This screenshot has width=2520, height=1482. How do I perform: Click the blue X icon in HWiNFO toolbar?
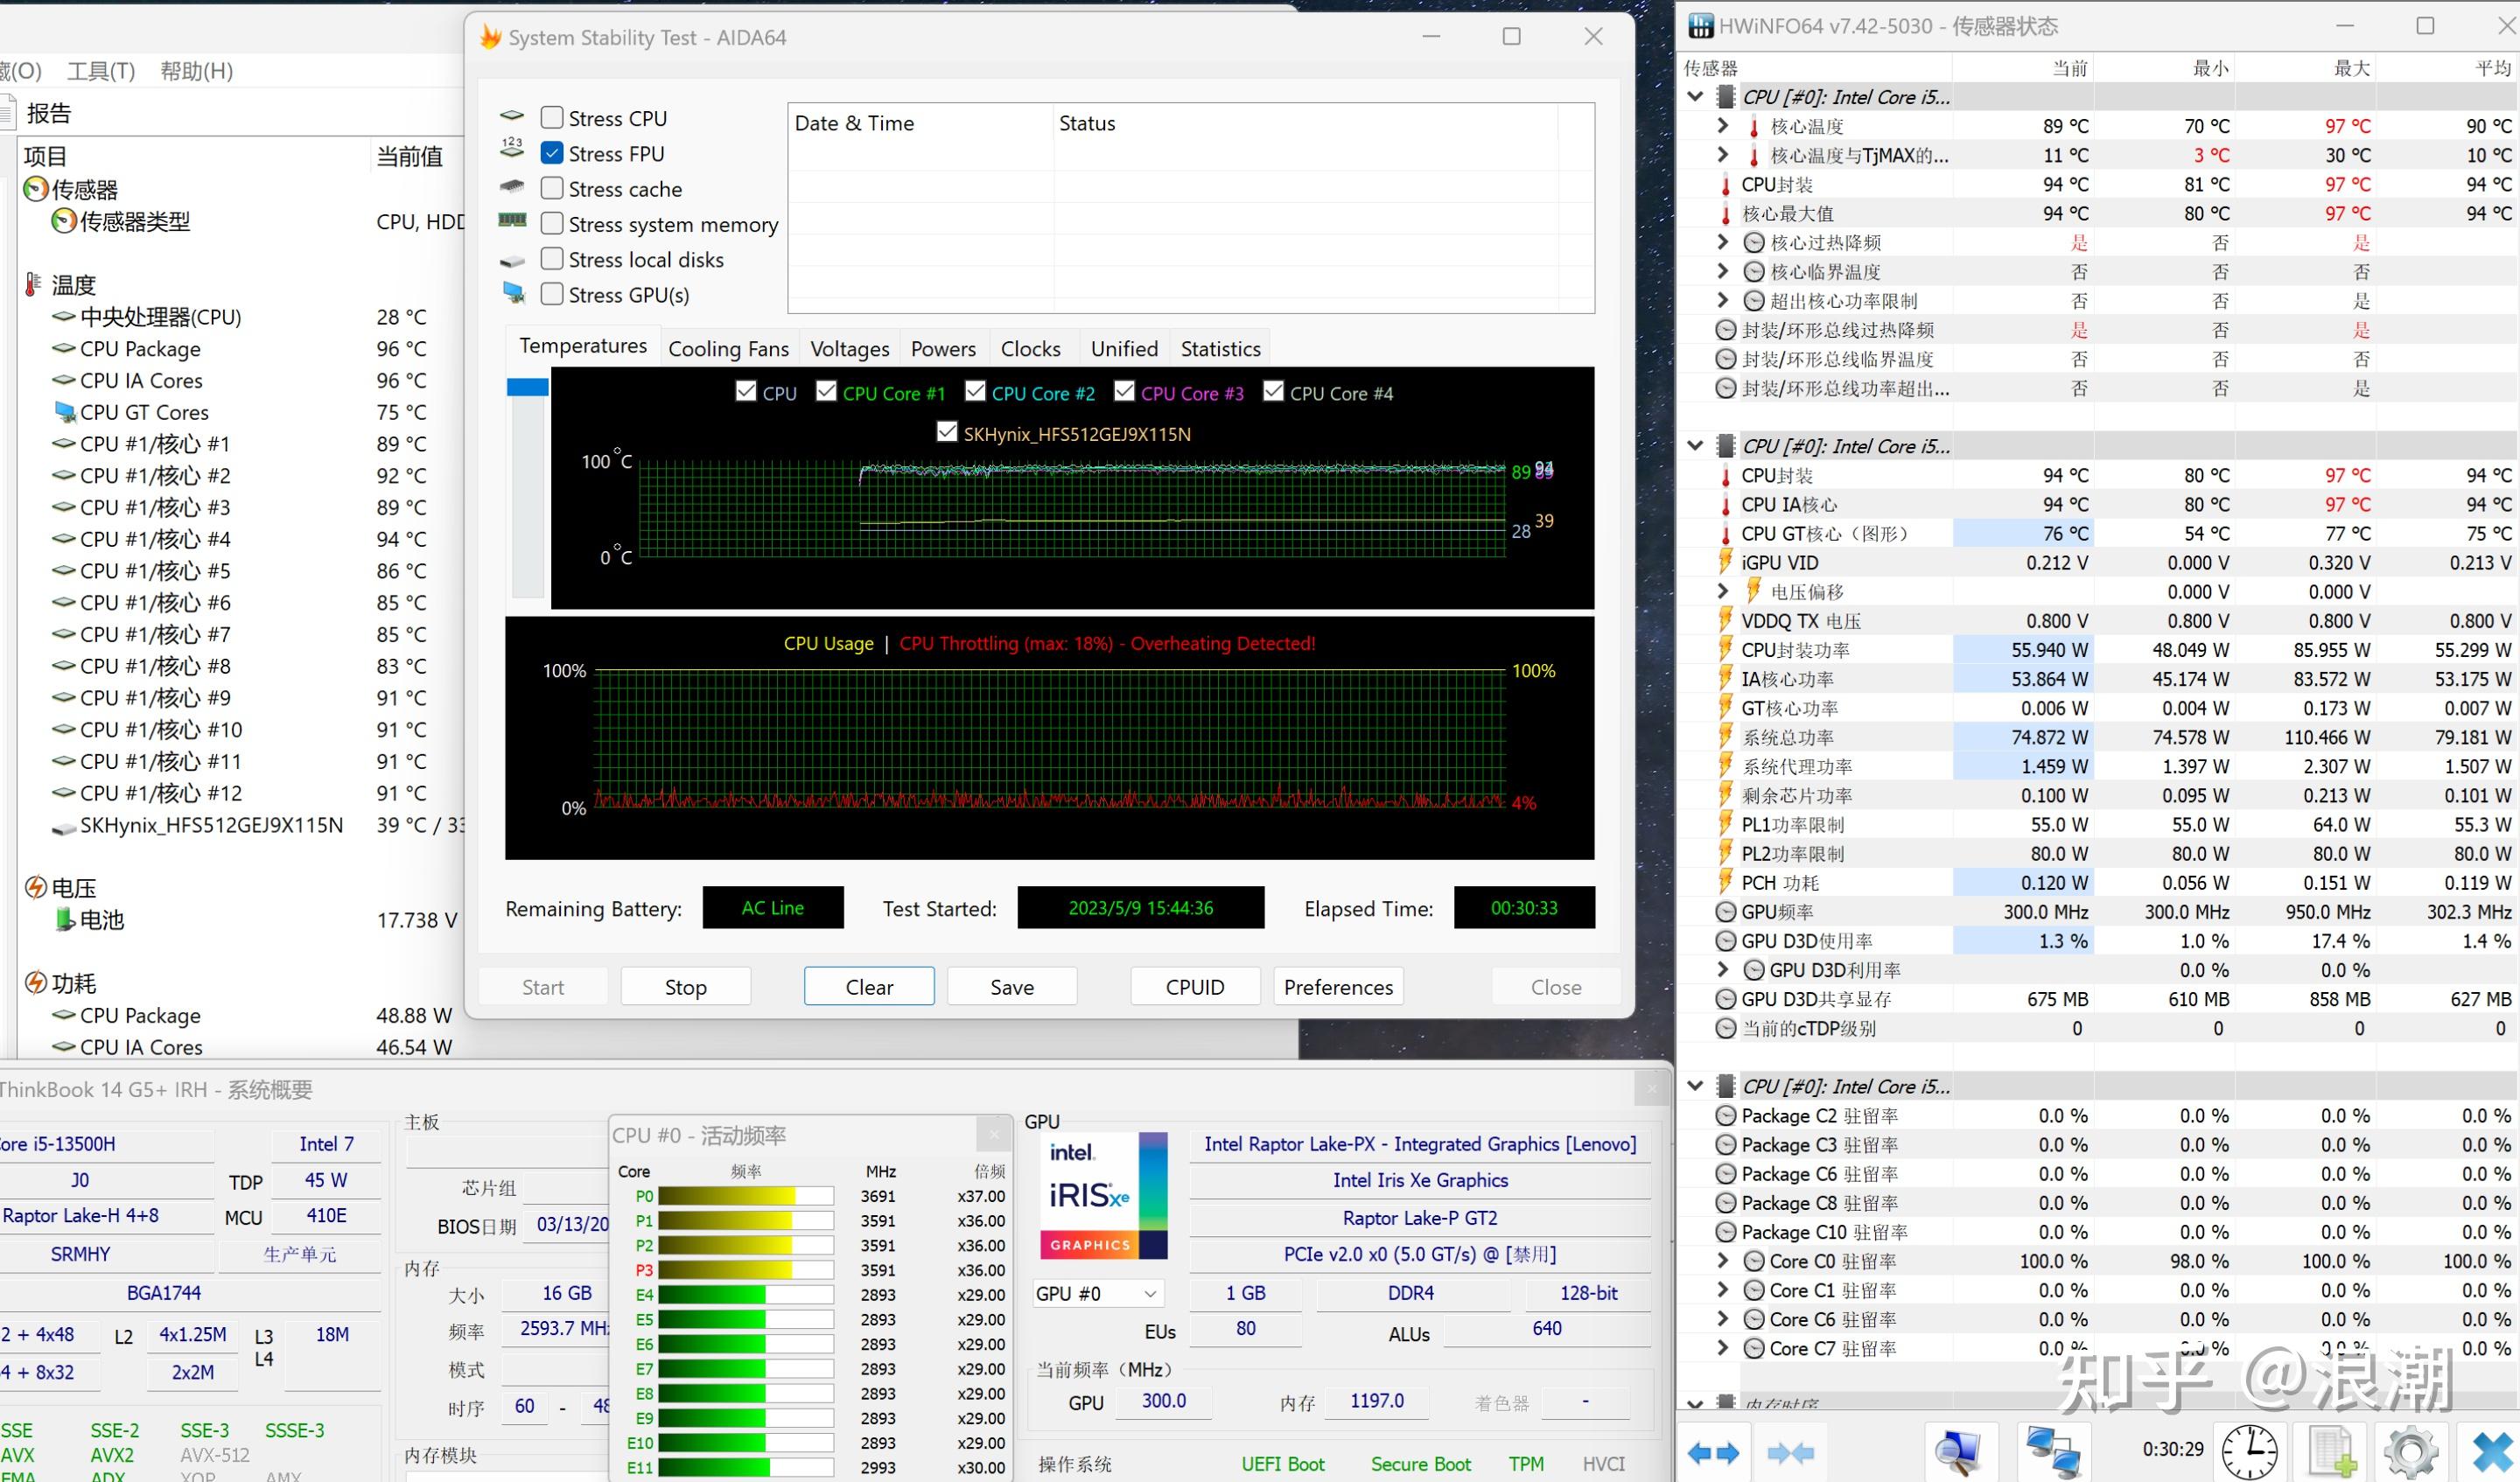pos(2493,1452)
